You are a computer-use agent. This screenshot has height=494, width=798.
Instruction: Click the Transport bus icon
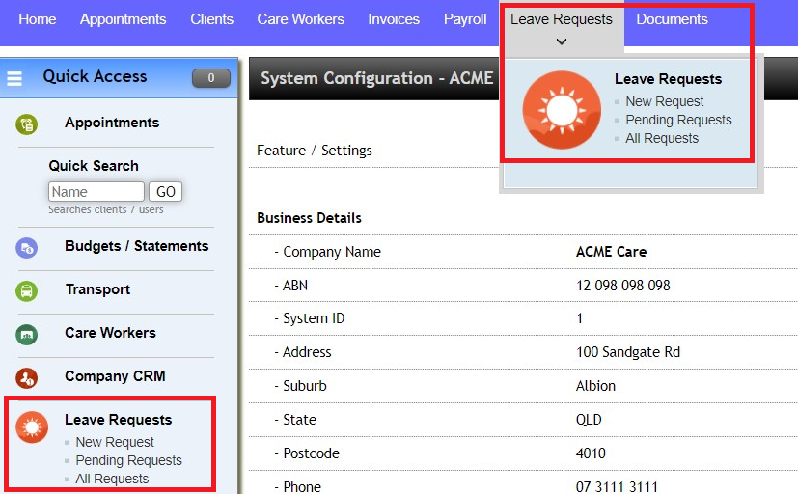click(x=27, y=290)
